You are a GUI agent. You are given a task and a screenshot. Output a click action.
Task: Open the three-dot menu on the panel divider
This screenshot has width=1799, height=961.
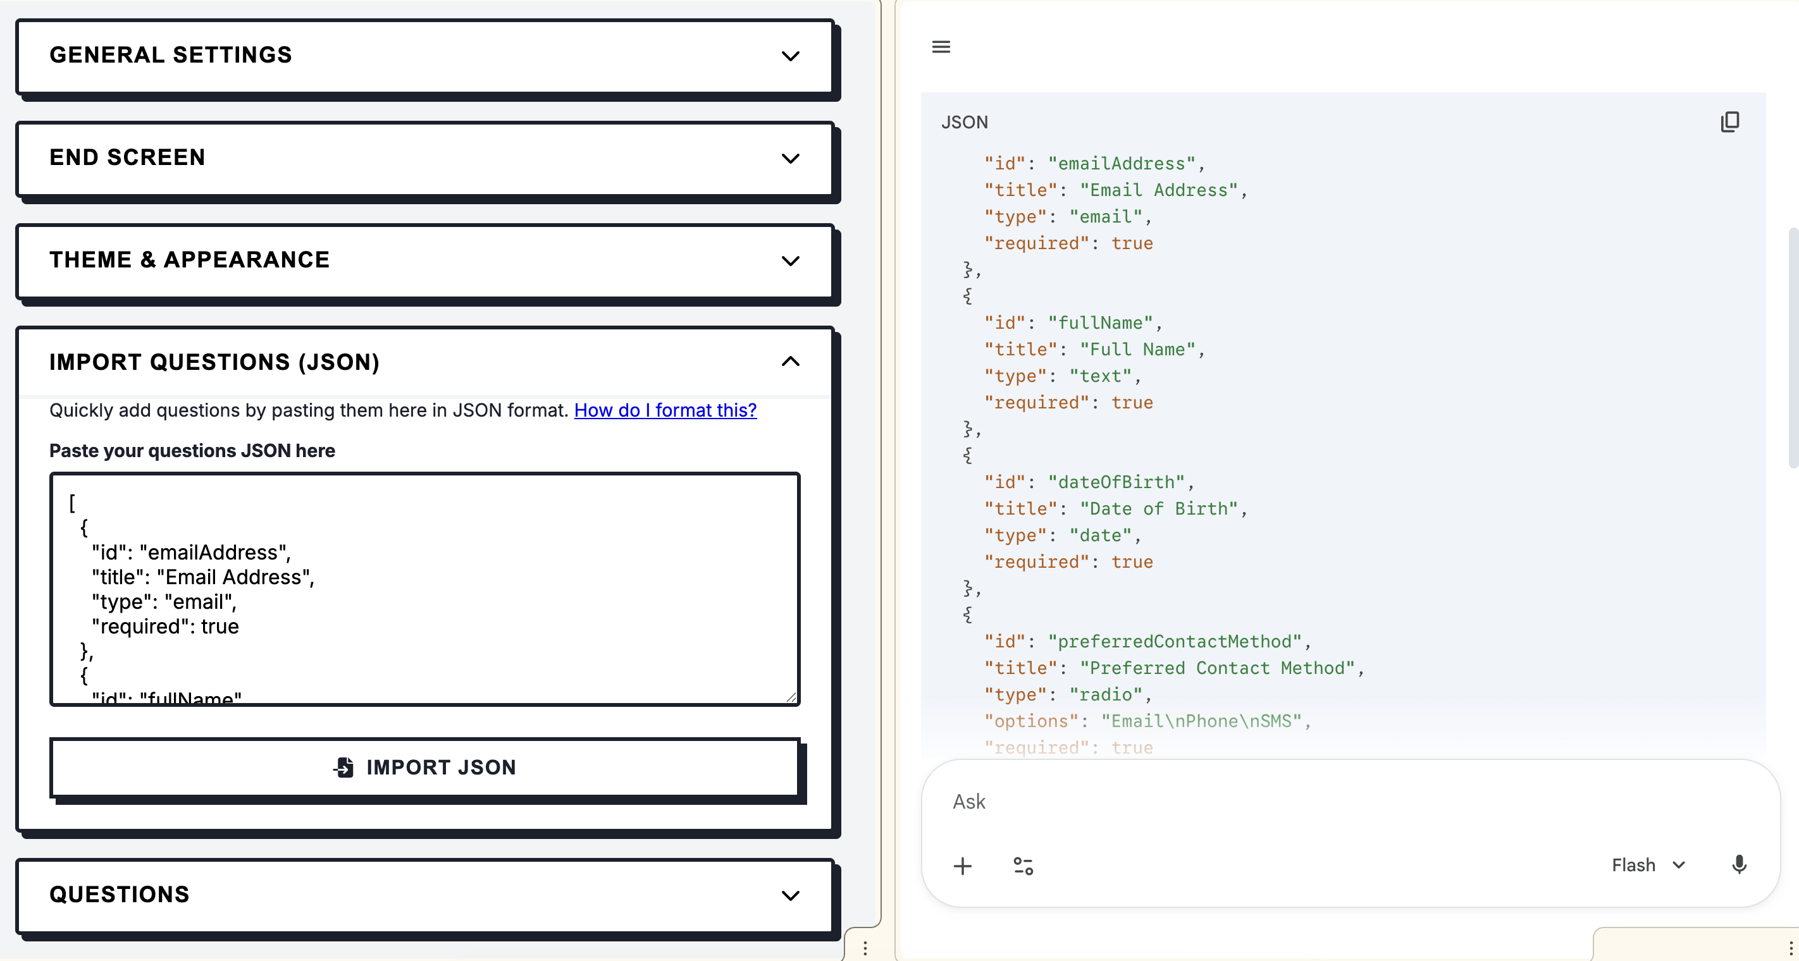point(866,948)
